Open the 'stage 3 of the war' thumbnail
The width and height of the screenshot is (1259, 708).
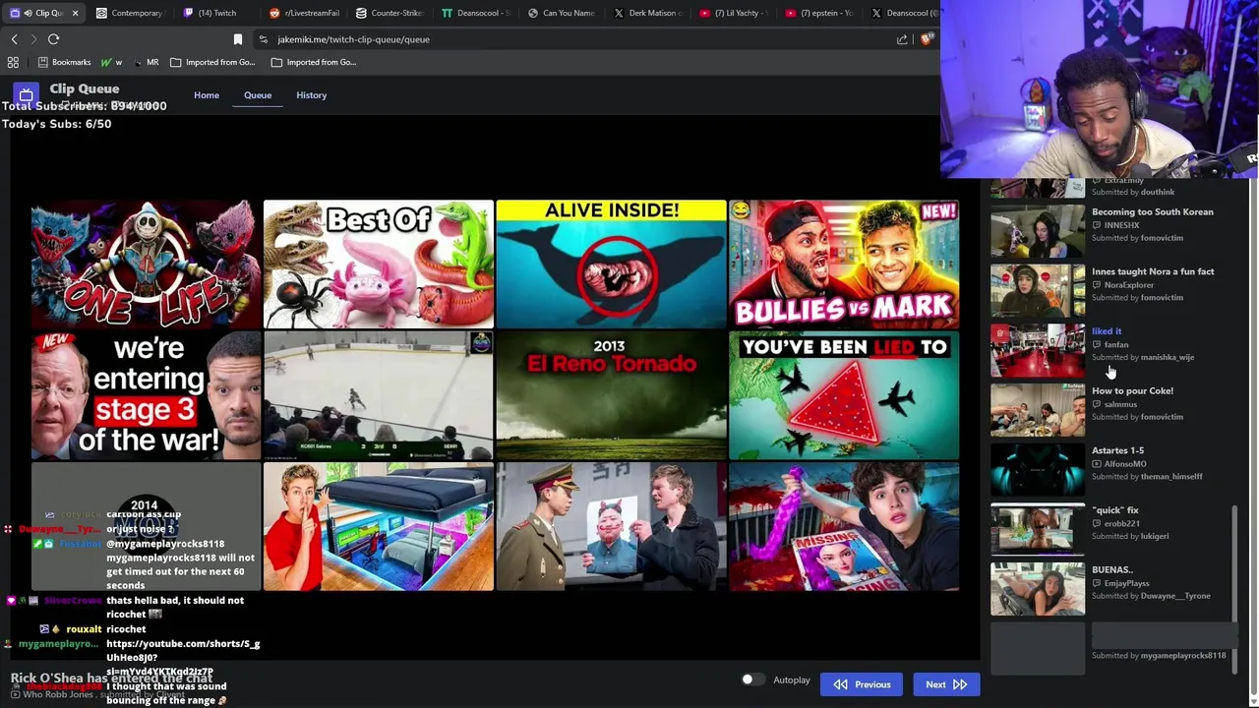tap(146, 395)
